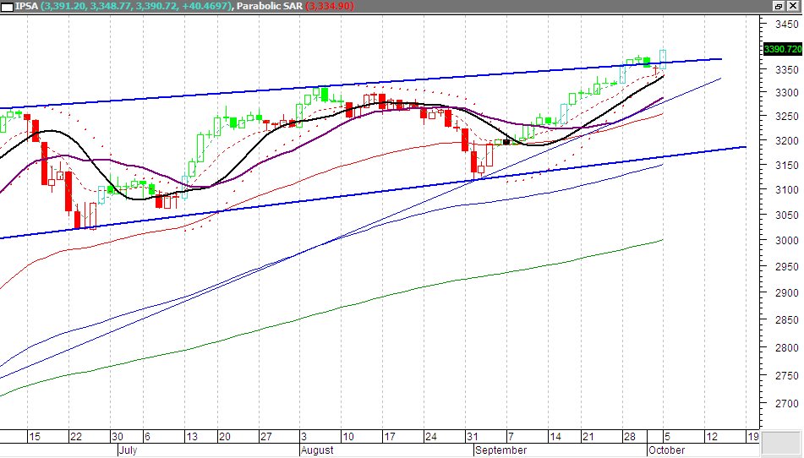
Task: Click date label 30 on time axis
Action: 117,437
